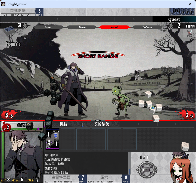Screen dimensions: 196x183
Task: Click the chained lock OK button
Action: (x=147, y=170)
